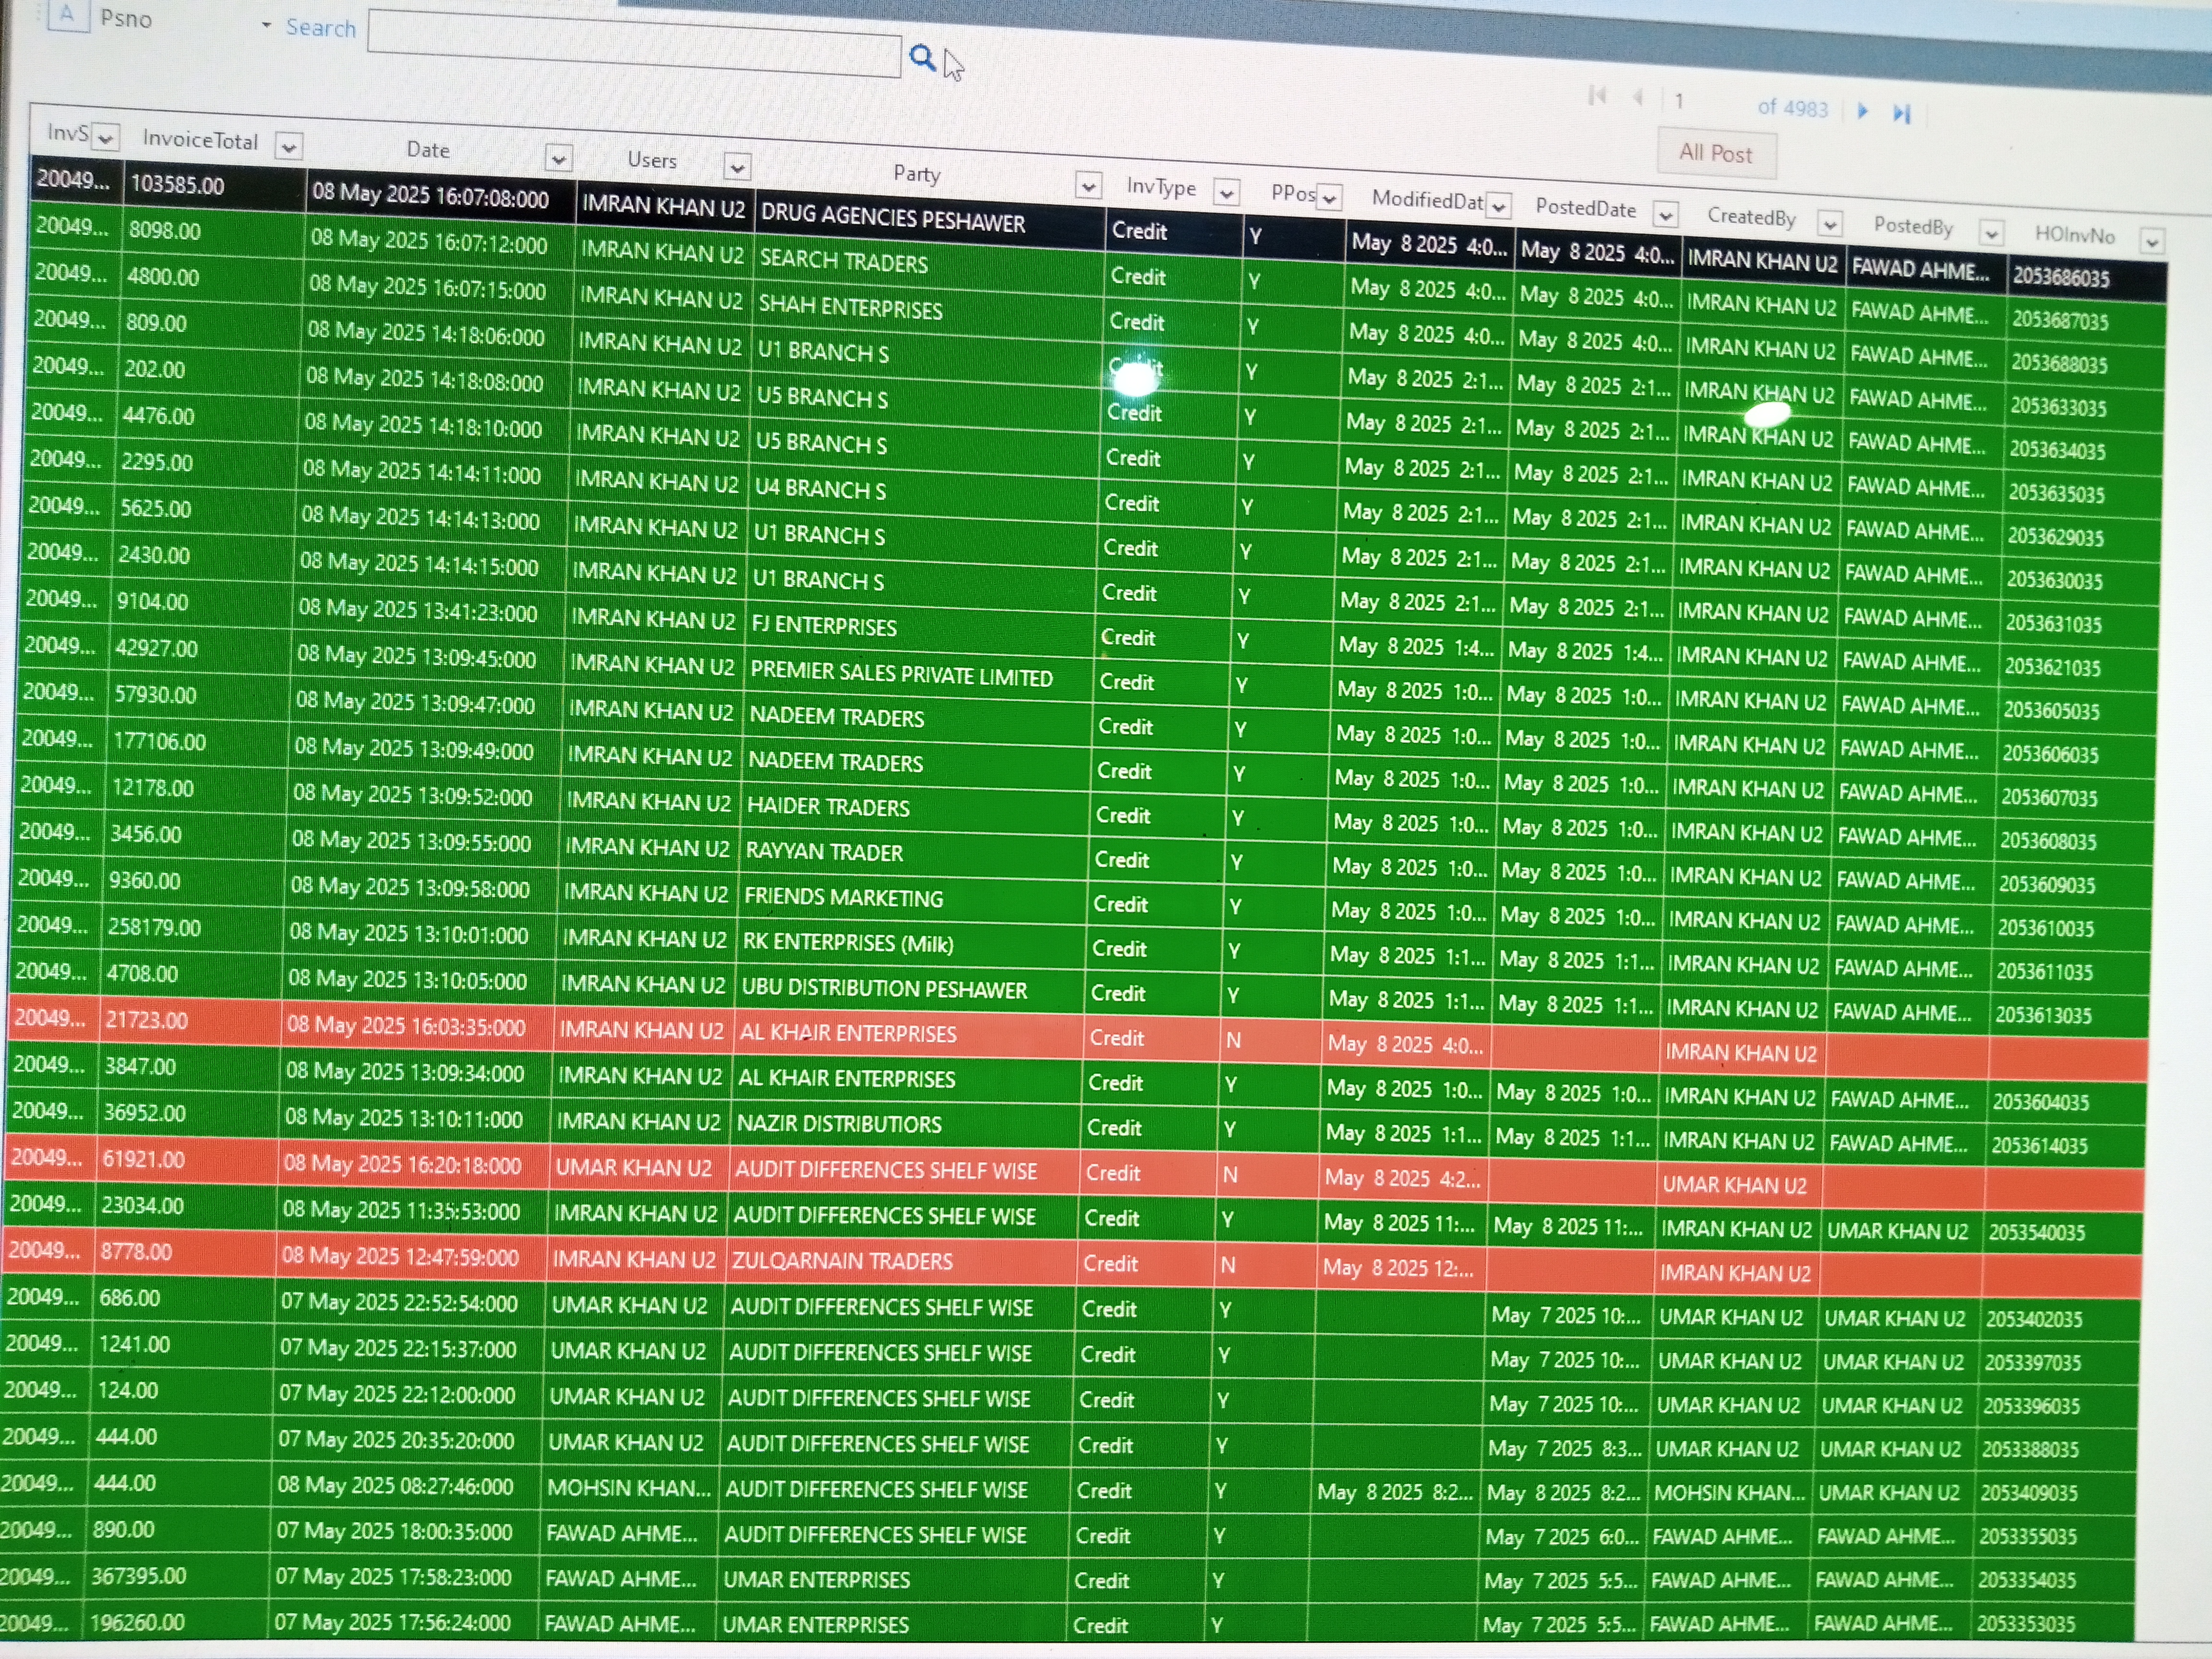Go to the first page icon
The height and width of the screenshot is (1659, 2212).
click(x=1597, y=96)
